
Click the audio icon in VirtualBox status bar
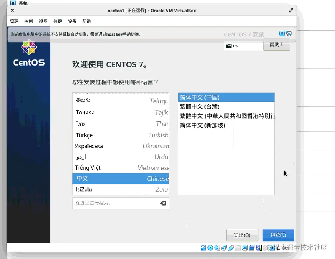pos(217,248)
